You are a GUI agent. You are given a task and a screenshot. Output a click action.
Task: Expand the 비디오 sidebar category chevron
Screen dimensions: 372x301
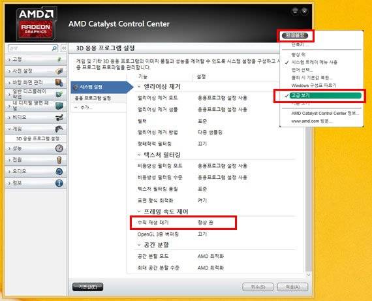point(10,118)
